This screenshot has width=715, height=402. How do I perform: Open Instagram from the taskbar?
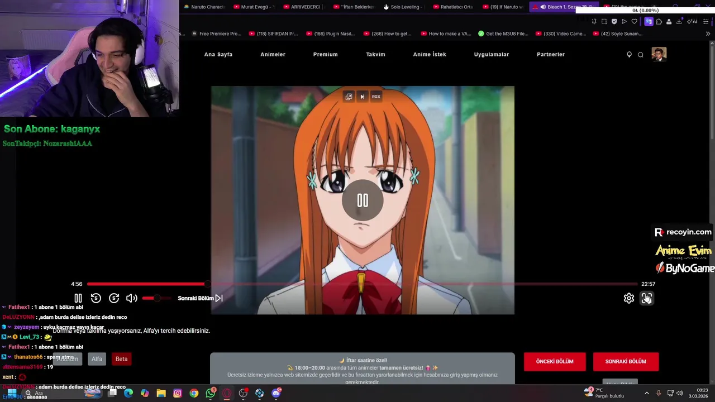tap(178, 393)
